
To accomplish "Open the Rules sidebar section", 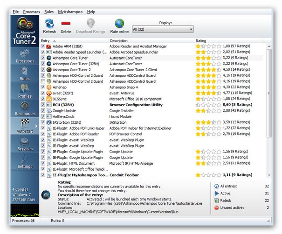I will (25, 74).
